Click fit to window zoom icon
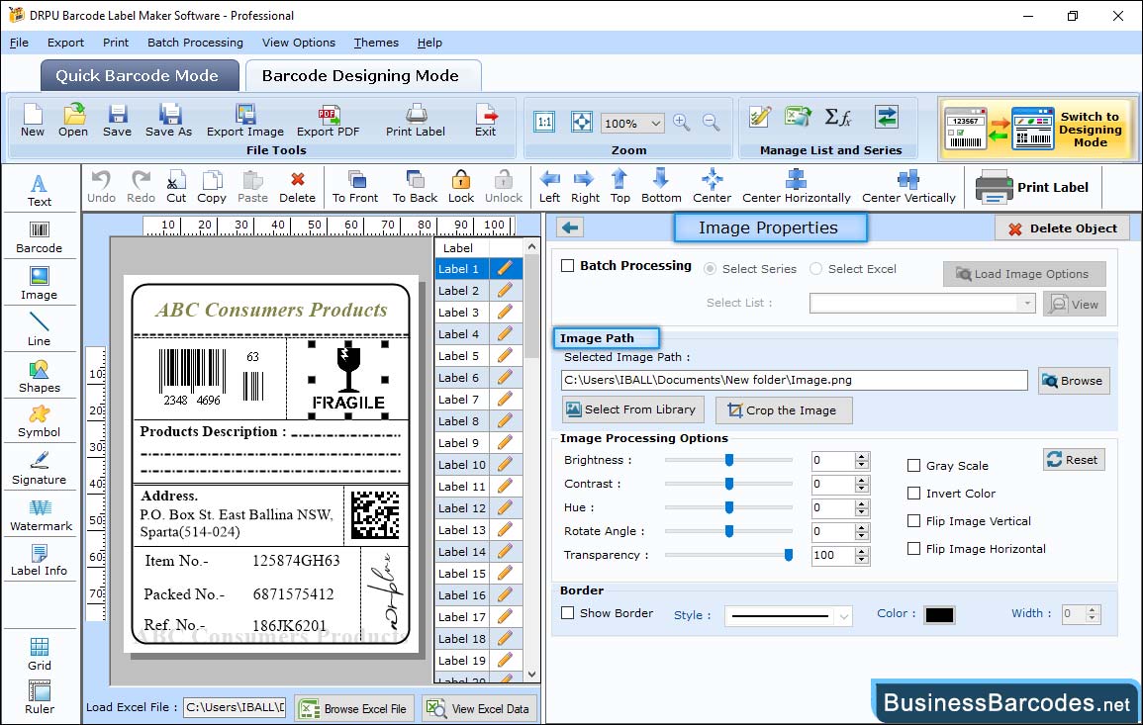This screenshot has width=1143, height=725. 582,122
